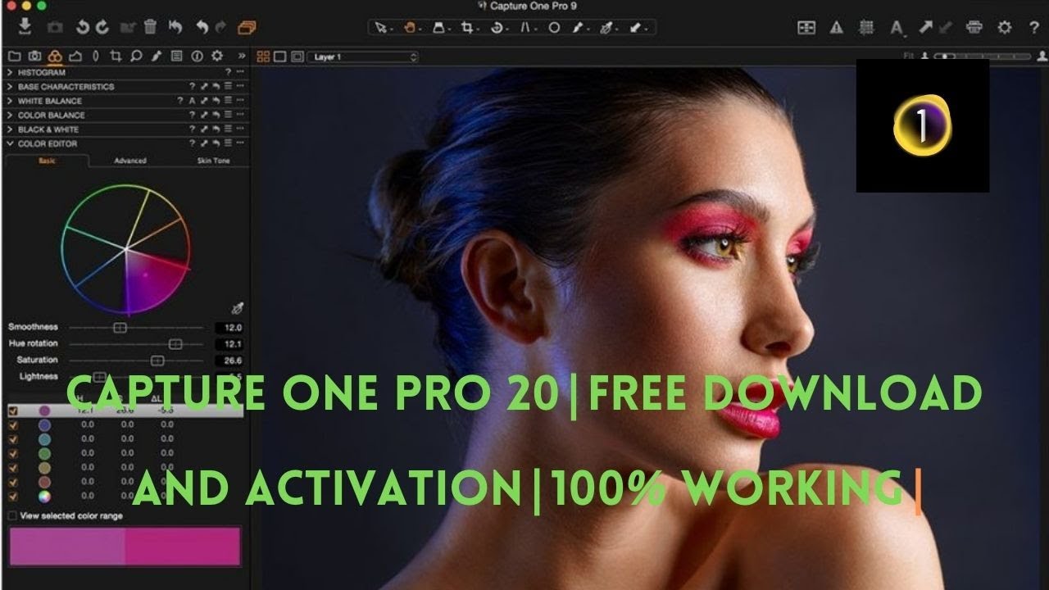The image size is (1049, 590).
Task: Expand the Base Characteristics panel
Action: 10,86
